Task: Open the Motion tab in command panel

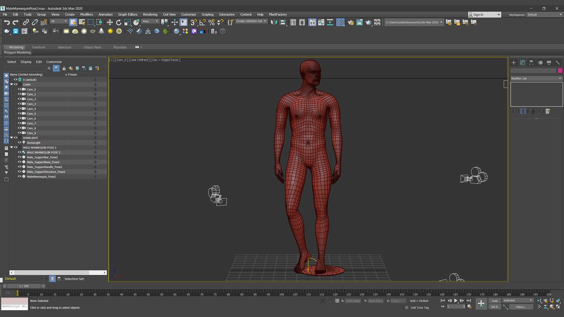Action: point(540,63)
